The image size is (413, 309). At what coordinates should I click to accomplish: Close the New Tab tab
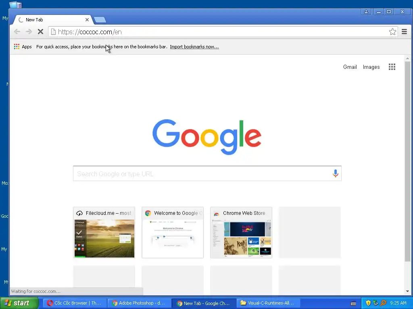tap(87, 20)
